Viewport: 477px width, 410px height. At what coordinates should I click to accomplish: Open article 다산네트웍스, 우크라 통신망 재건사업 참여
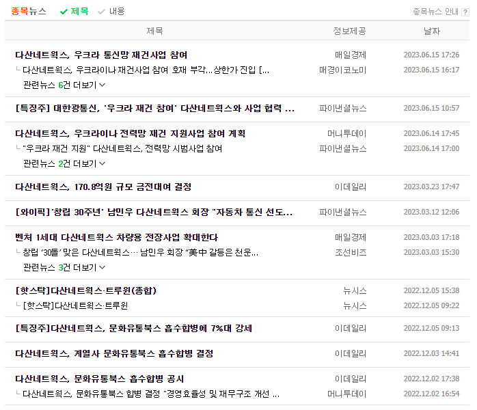pos(101,55)
